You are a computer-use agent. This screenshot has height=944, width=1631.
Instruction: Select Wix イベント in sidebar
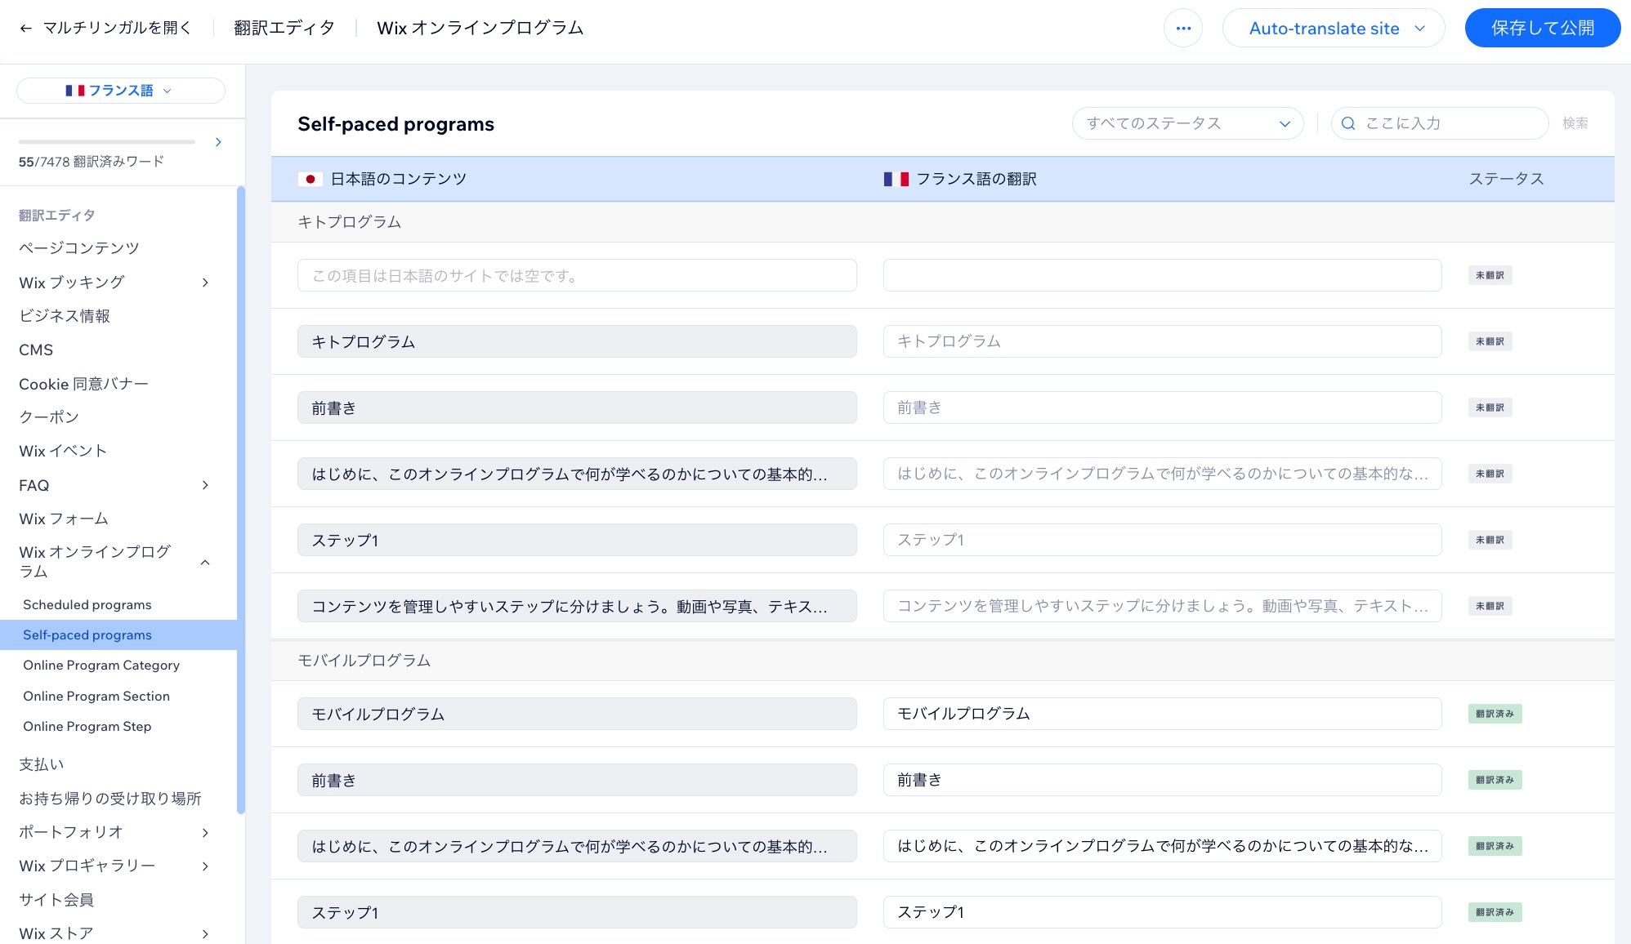(63, 452)
